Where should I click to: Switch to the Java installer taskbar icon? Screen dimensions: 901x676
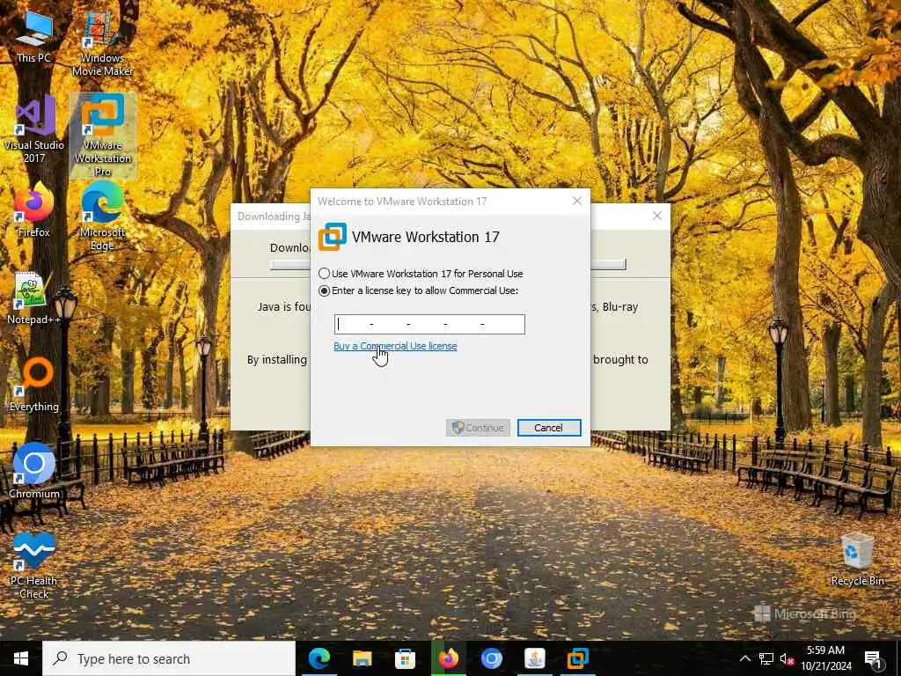pos(534,658)
